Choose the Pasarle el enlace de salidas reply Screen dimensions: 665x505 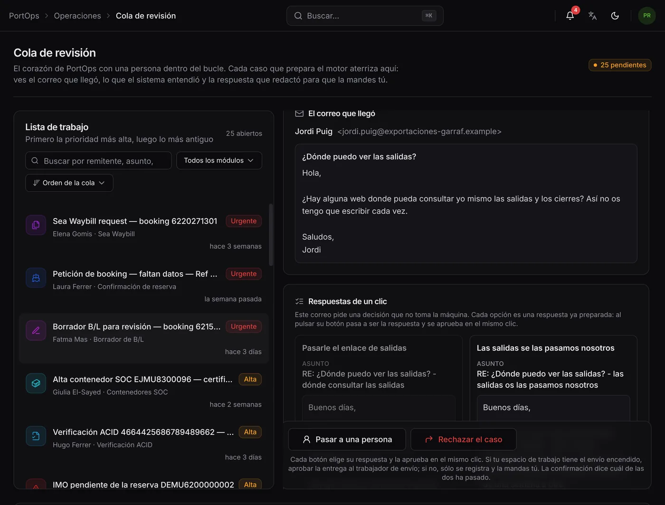coord(379,378)
